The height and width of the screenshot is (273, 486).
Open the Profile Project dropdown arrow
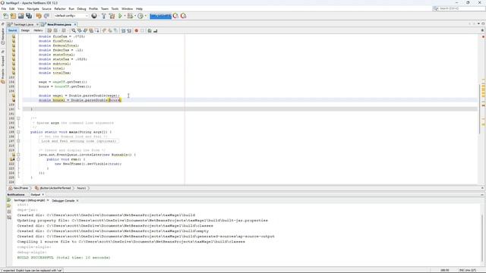(145, 16)
